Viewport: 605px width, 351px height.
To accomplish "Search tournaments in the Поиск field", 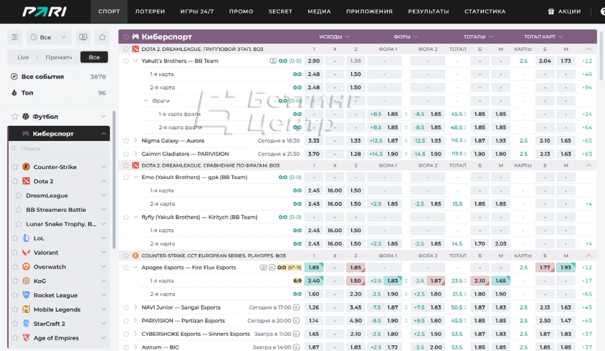I will pyautogui.click(x=59, y=149).
